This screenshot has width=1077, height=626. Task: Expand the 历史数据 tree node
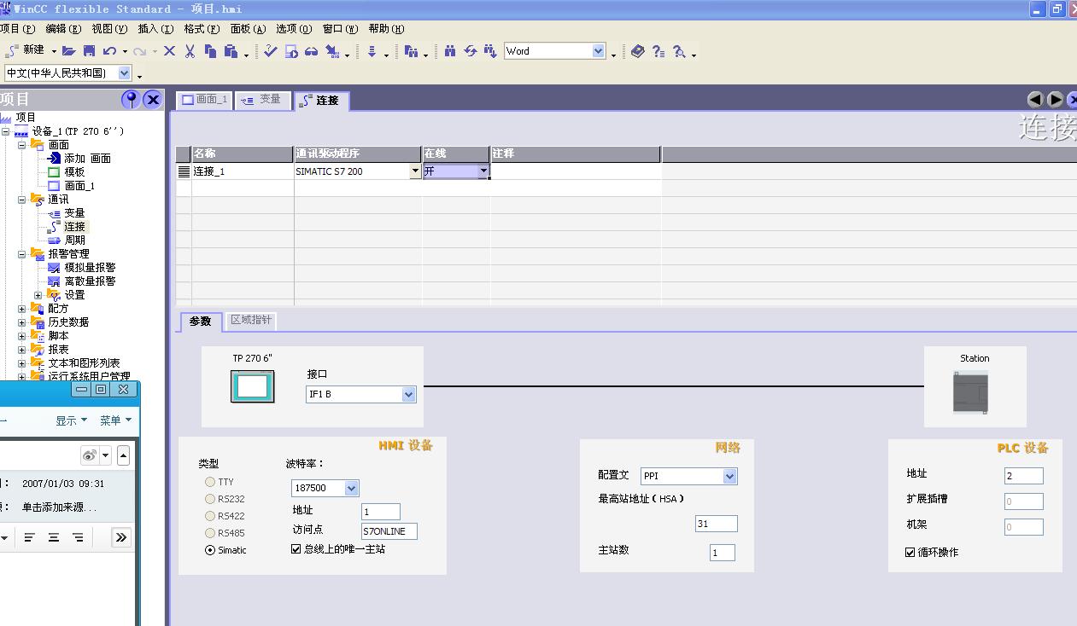coord(22,322)
